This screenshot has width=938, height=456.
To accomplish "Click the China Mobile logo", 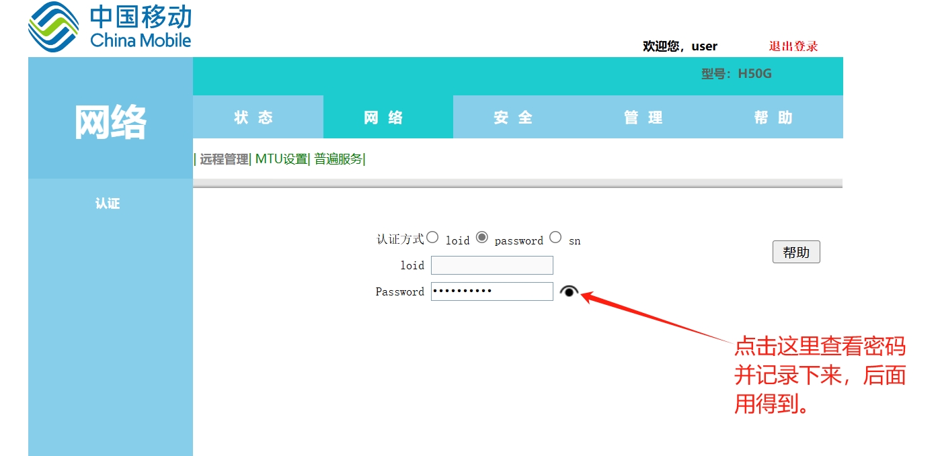I will [110, 27].
